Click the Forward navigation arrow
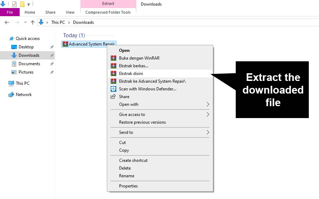 point(17,22)
